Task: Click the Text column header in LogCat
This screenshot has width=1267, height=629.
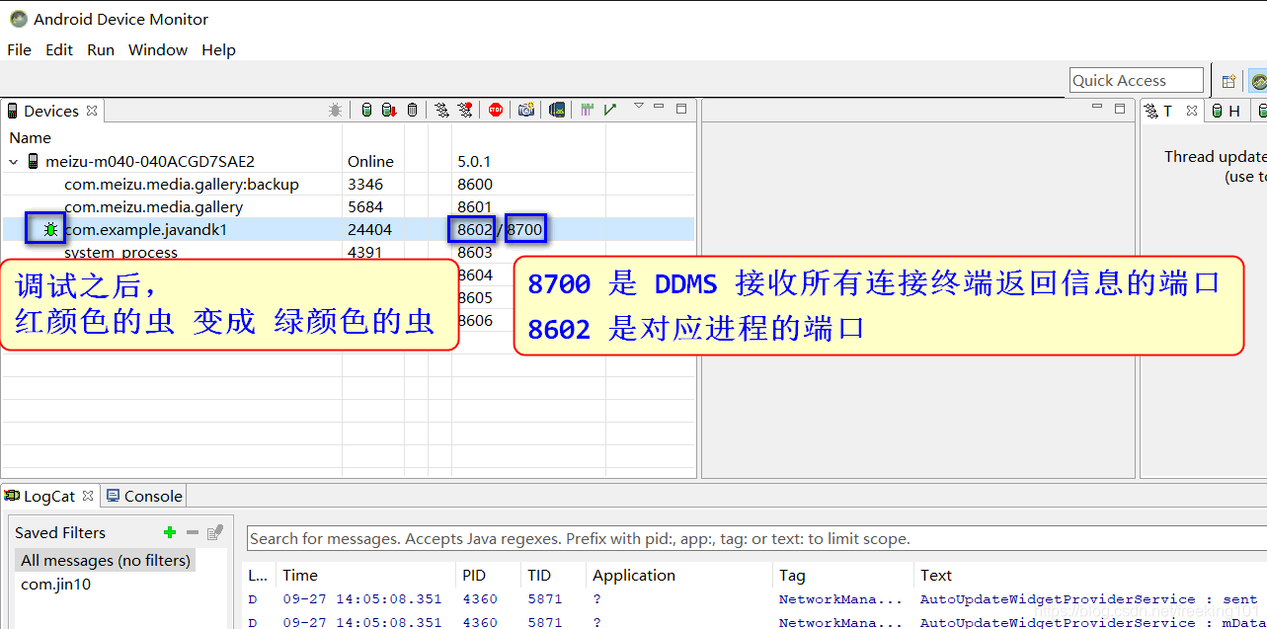Action: click(936, 575)
